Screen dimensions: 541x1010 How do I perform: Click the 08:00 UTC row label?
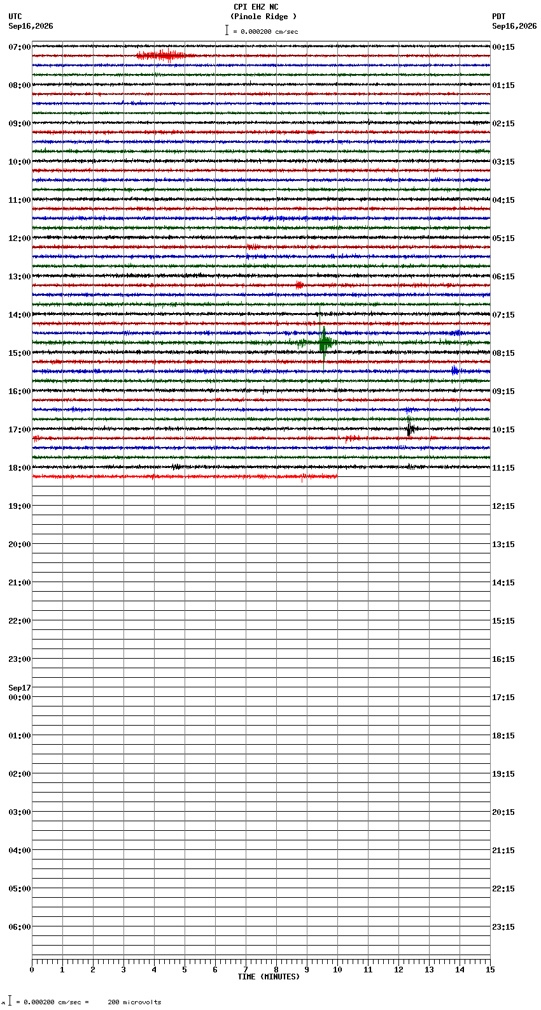20,85
